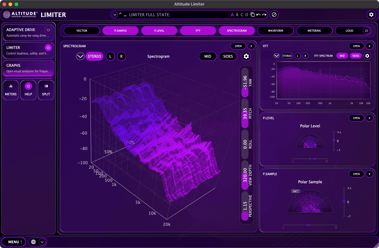The width and height of the screenshot is (379, 248).
Task: Click the globe language icon
Action: (33, 242)
